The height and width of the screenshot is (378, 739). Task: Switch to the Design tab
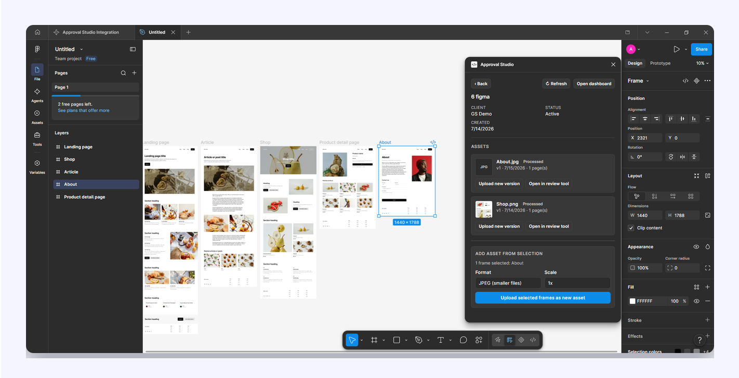click(635, 63)
